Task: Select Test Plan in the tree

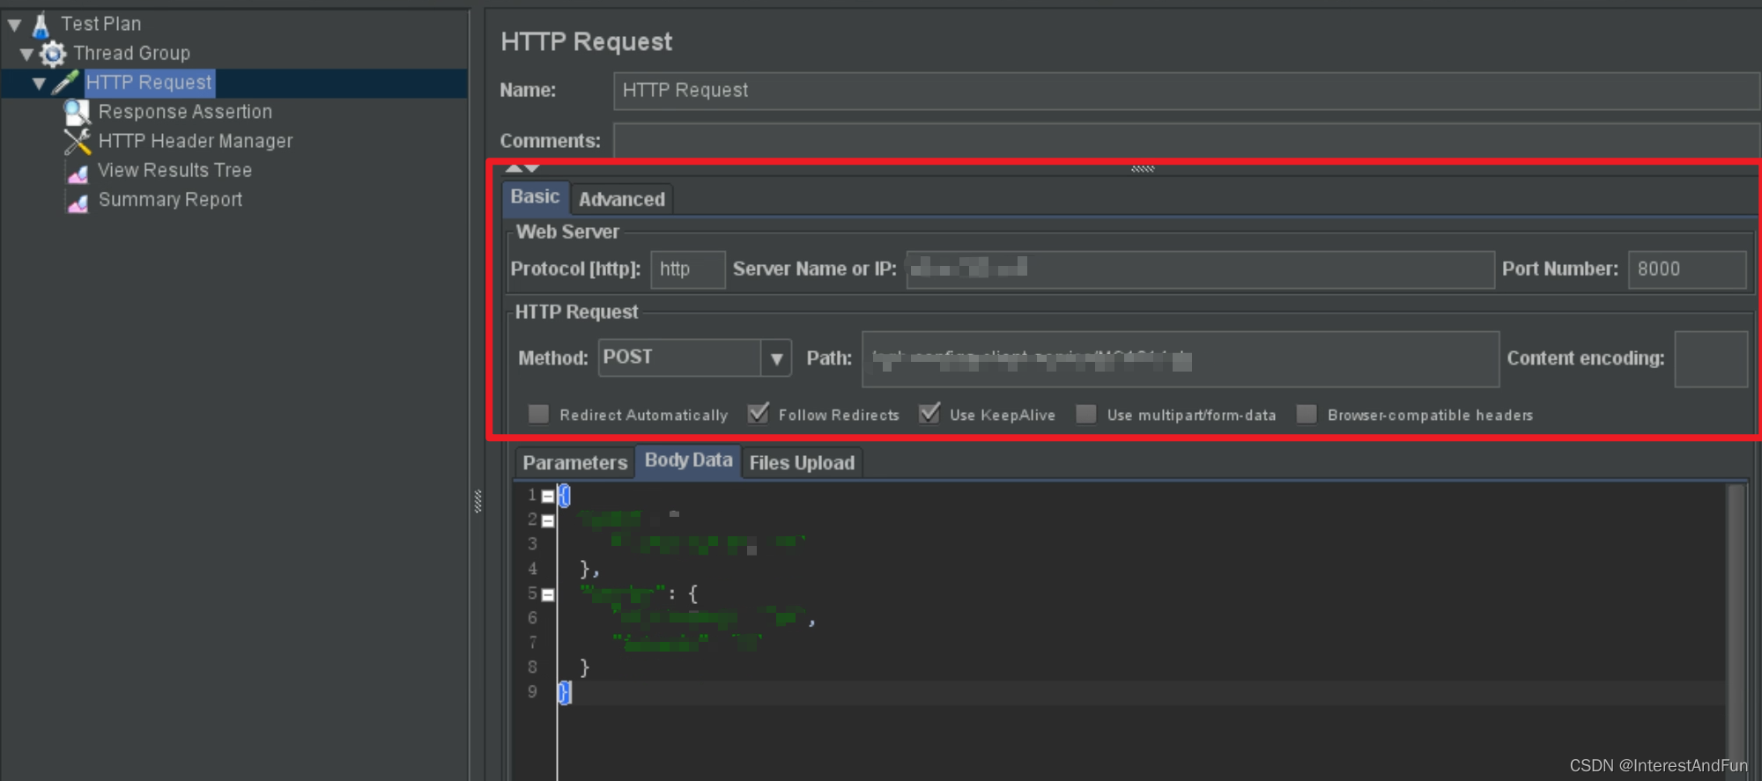Action: coord(101,24)
